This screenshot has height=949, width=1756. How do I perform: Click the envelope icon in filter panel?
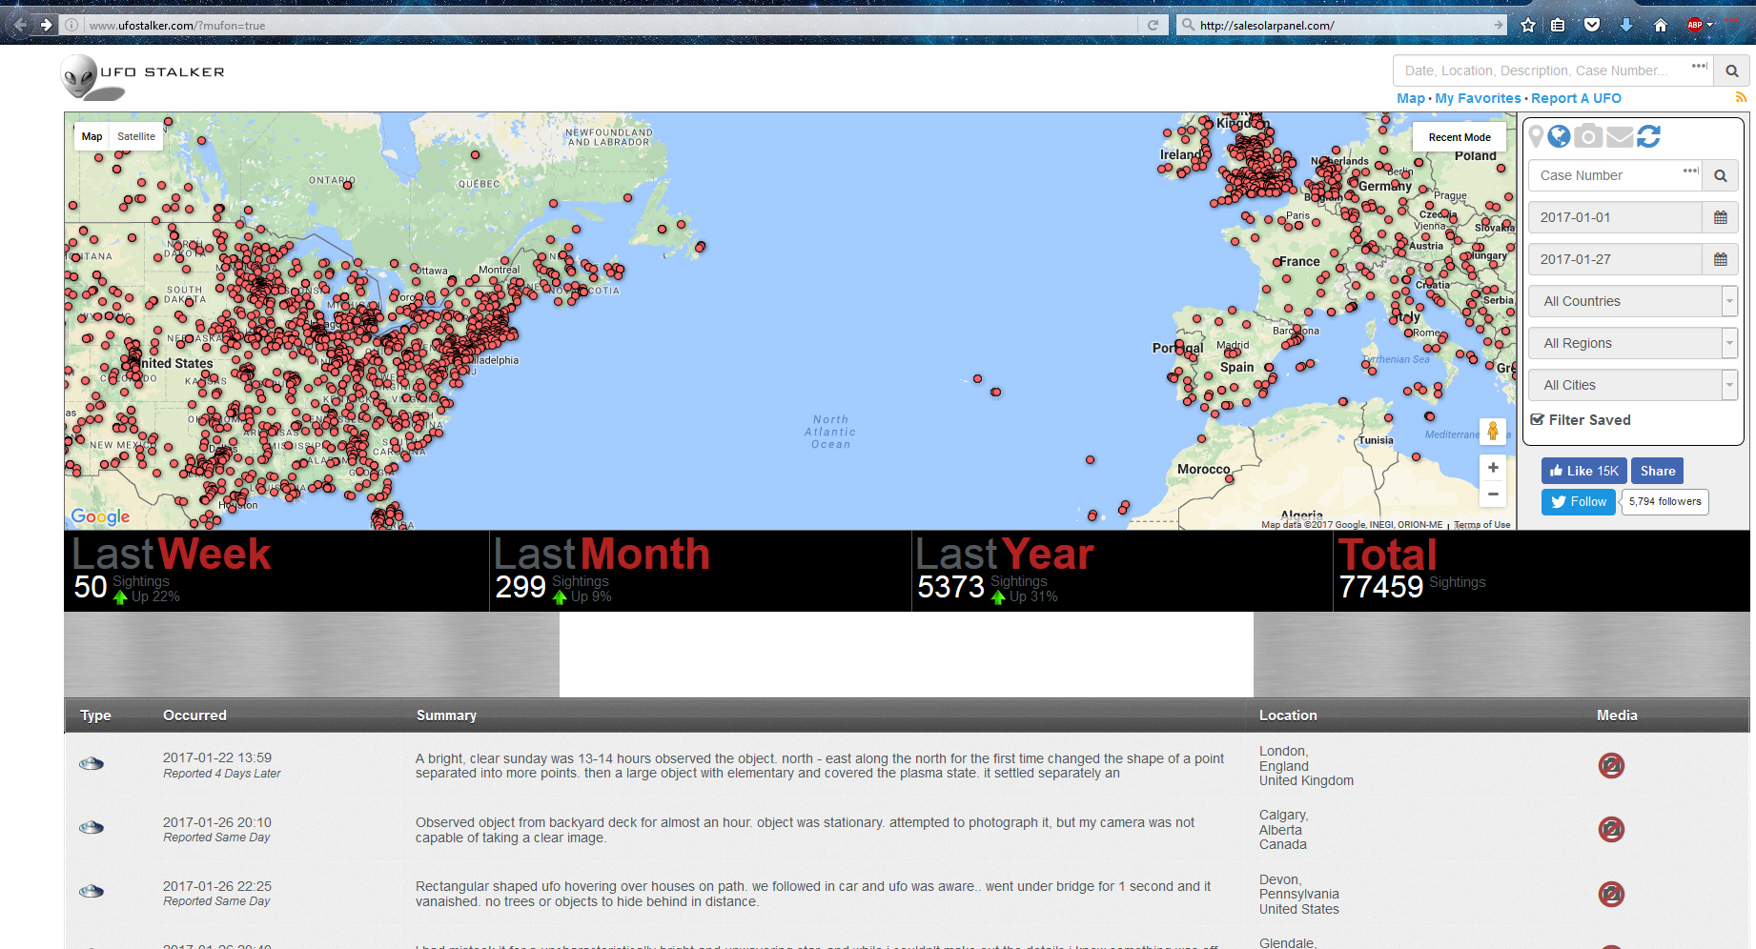(x=1619, y=137)
